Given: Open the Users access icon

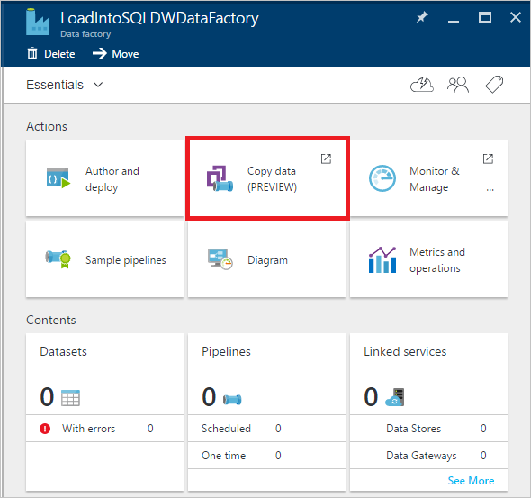Looking at the screenshot, I should (x=458, y=85).
